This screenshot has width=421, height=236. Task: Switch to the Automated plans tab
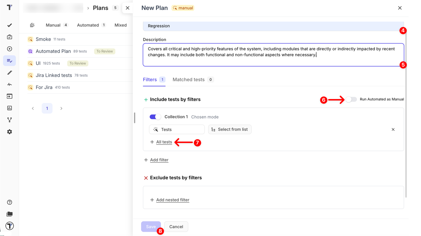(x=88, y=25)
